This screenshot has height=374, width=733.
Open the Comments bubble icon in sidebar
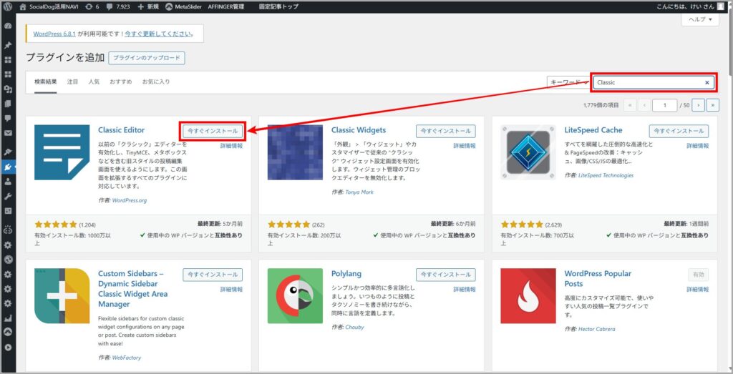(7, 119)
